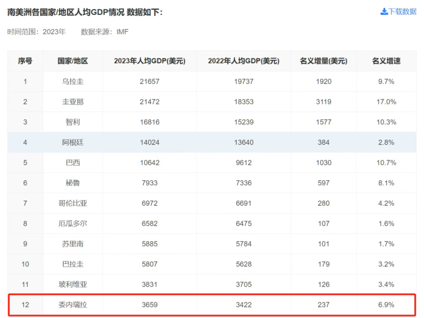Select the 智利 country name
This screenshot has width=424, height=318.
(x=73, y=122)
